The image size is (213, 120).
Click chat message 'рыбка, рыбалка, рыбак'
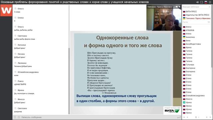(x=23, y=30)
